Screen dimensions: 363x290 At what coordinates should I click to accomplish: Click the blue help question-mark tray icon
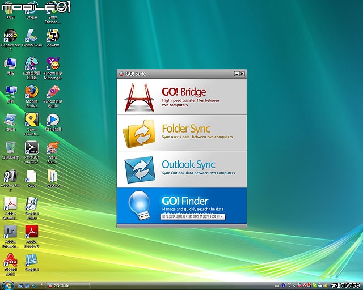pyautogui.click(x=283, y=285)
